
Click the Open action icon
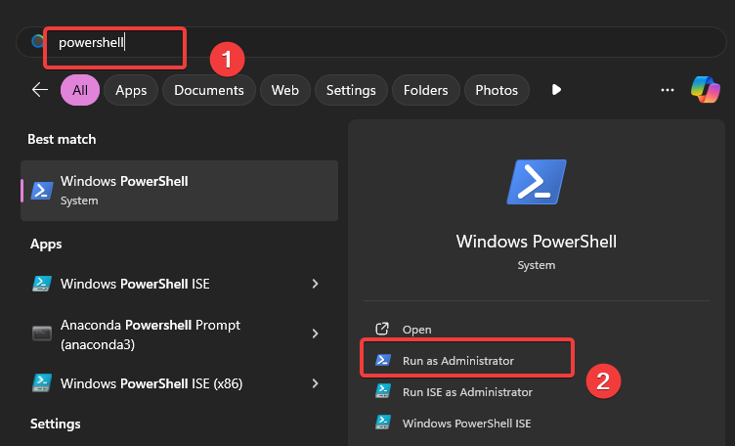(383, 330)
